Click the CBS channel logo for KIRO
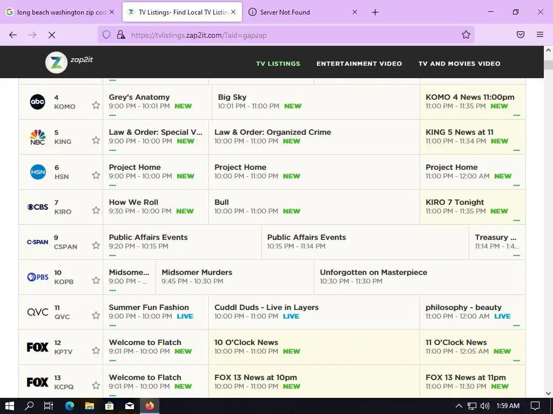This screenshot has width=553, height=414. click(38, 207)
